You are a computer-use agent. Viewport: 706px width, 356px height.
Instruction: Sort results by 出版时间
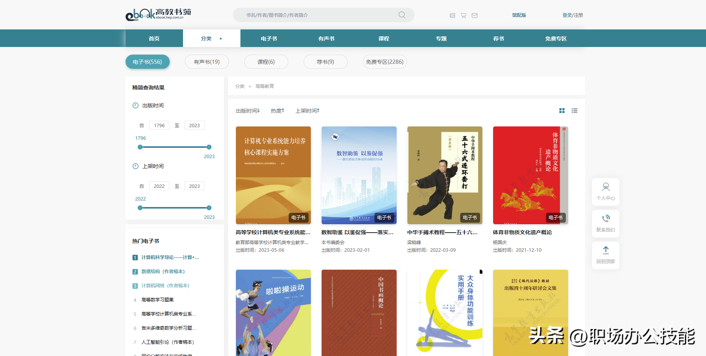click(247, 111)
